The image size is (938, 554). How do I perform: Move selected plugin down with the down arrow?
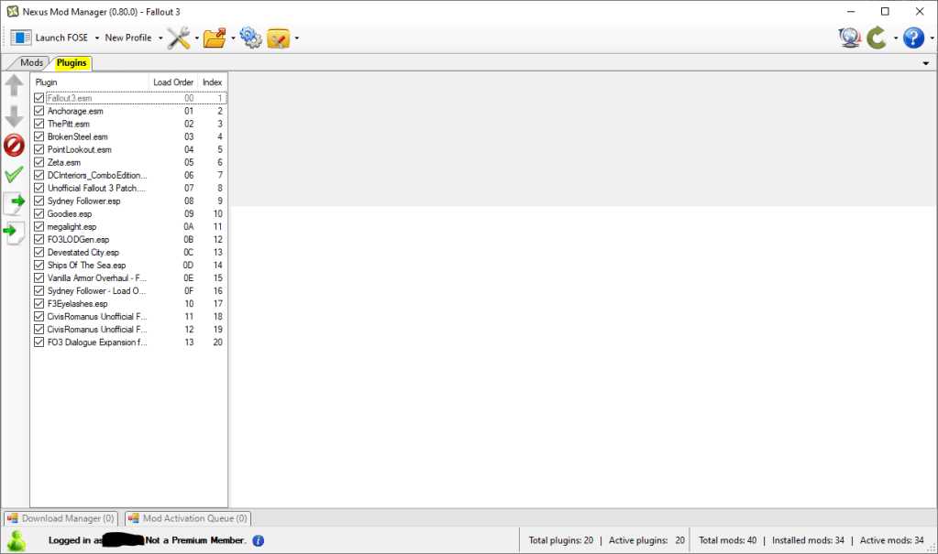[x=15, y=116]
